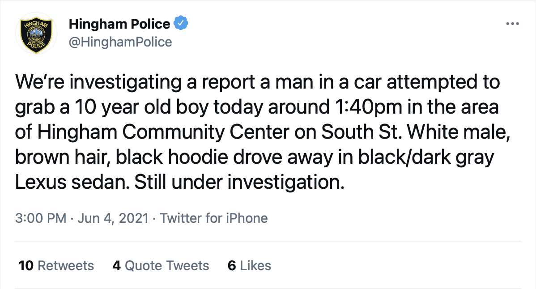Click the blue verified checkmark badge
Screen dimensions: 536x289
(181, 23)
